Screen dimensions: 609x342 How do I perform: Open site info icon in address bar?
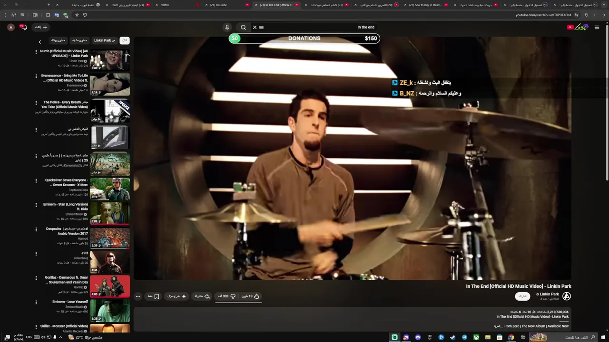(x=576, y=15)
